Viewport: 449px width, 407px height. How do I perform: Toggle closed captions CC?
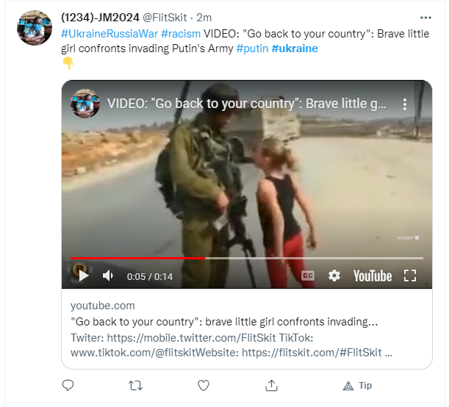(308, 275)
